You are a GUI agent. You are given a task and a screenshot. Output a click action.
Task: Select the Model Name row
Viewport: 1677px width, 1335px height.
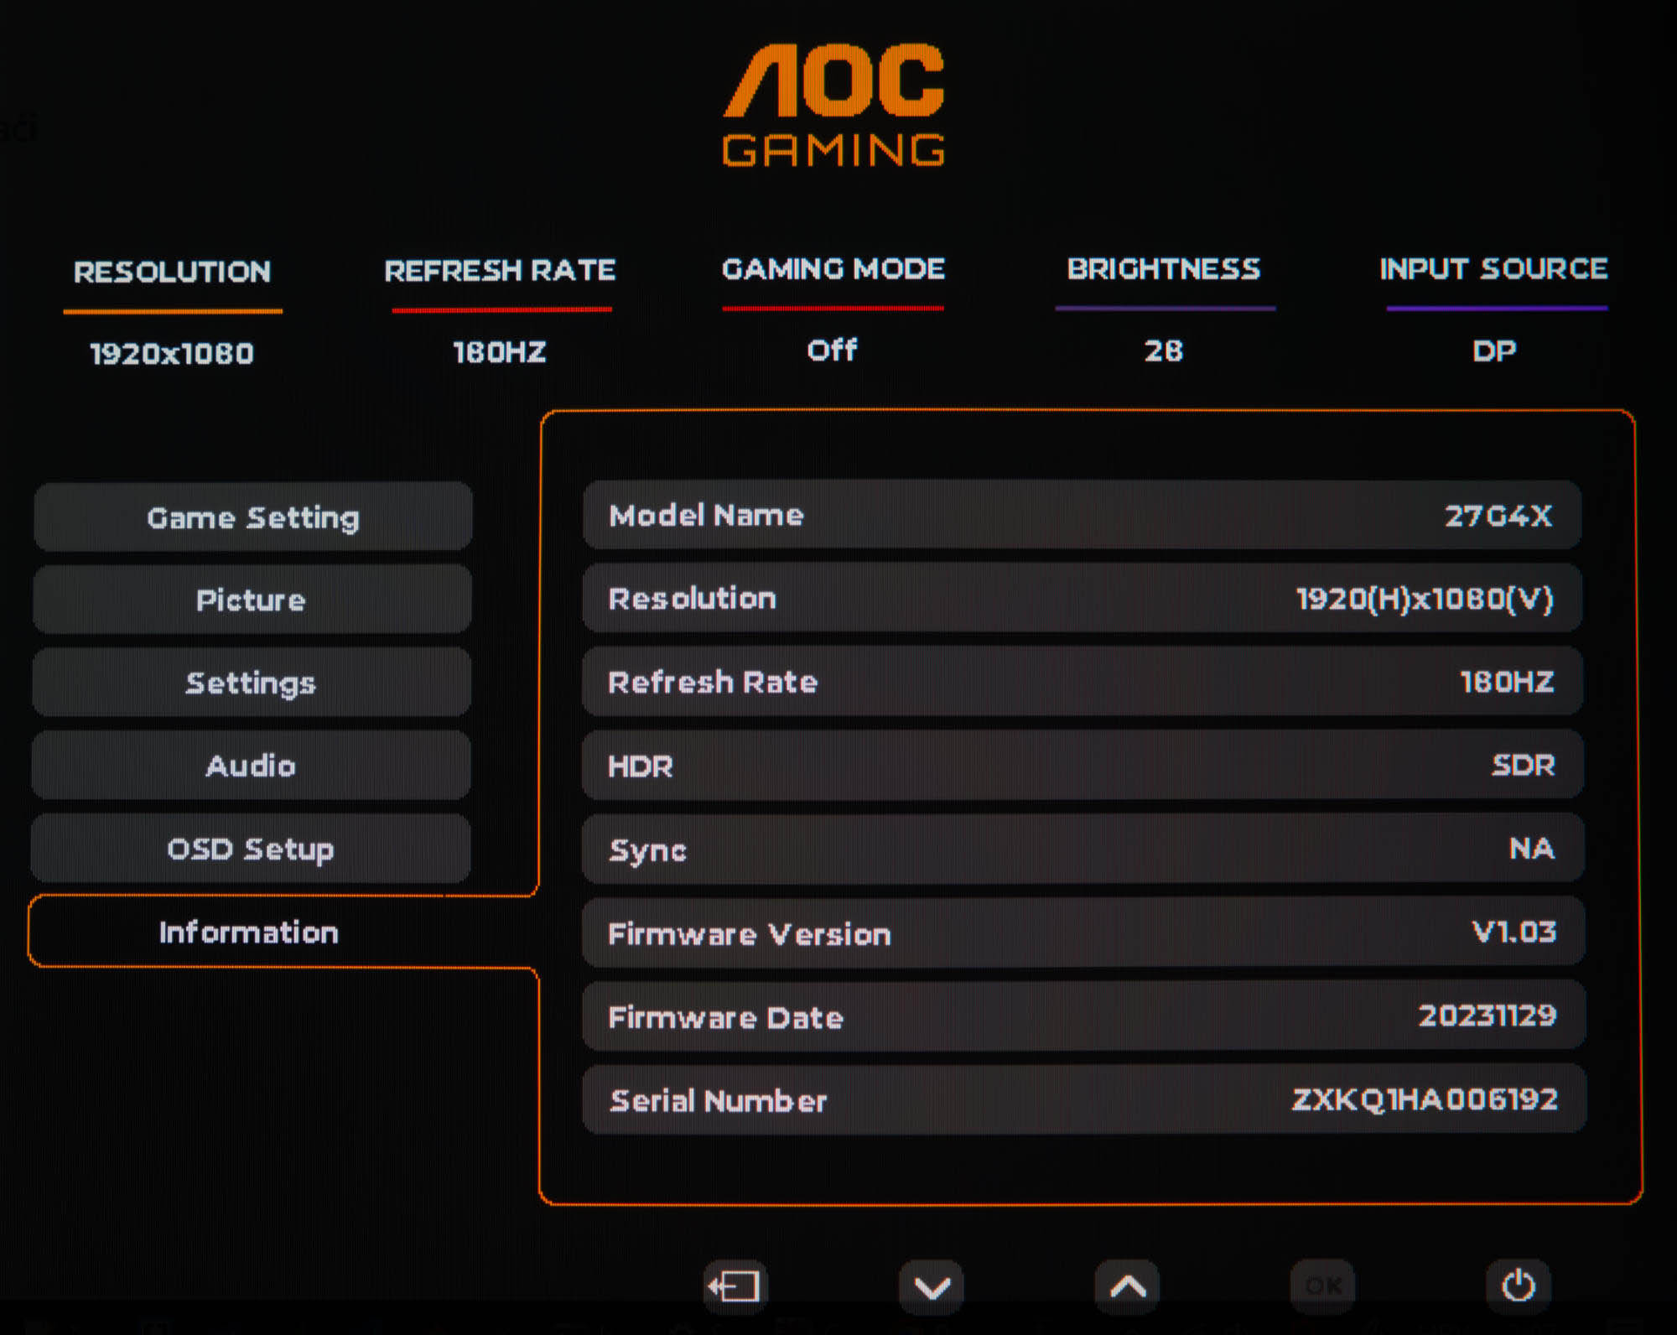click(1083, 515)
